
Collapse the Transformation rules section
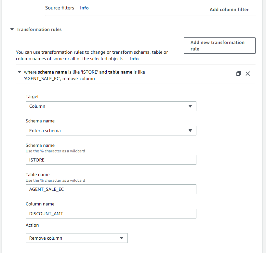coord(12,29)
